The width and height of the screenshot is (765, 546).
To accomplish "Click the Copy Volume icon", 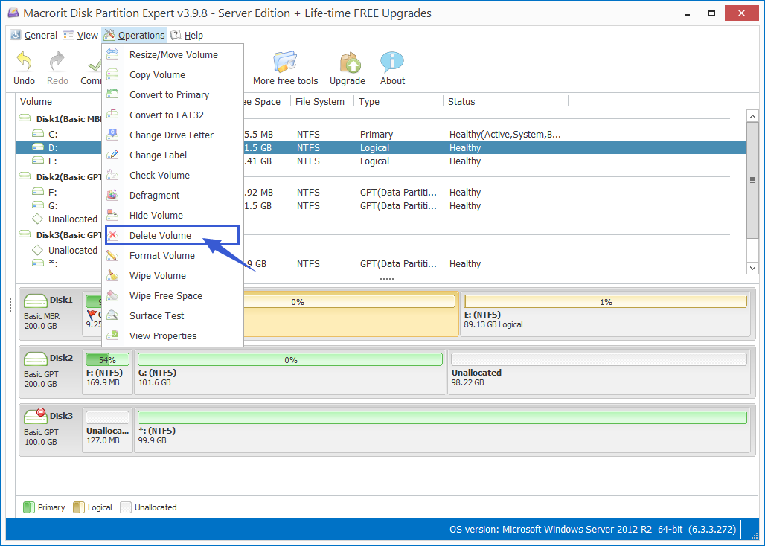I will pyautogui.click(x=112, y=74).
